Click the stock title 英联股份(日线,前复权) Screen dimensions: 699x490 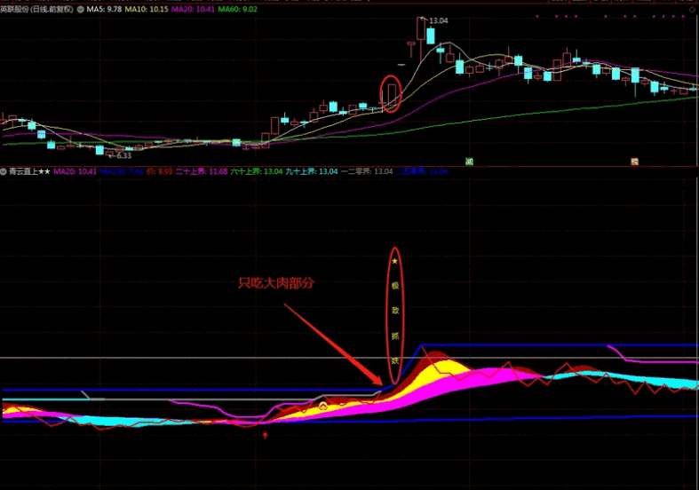click(x=37, y=9)
